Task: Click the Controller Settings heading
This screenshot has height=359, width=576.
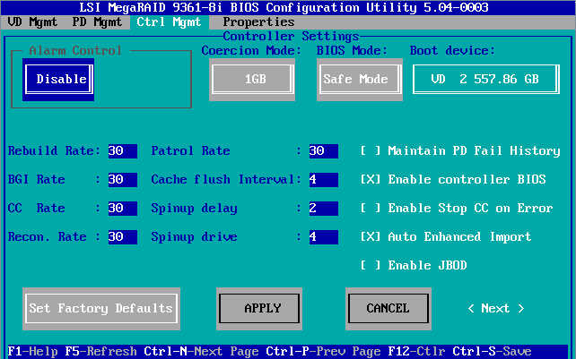Action: click(291, 37)
